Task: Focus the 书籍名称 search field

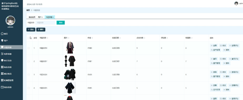Action: pyautogui.click(x=45, y=23)
